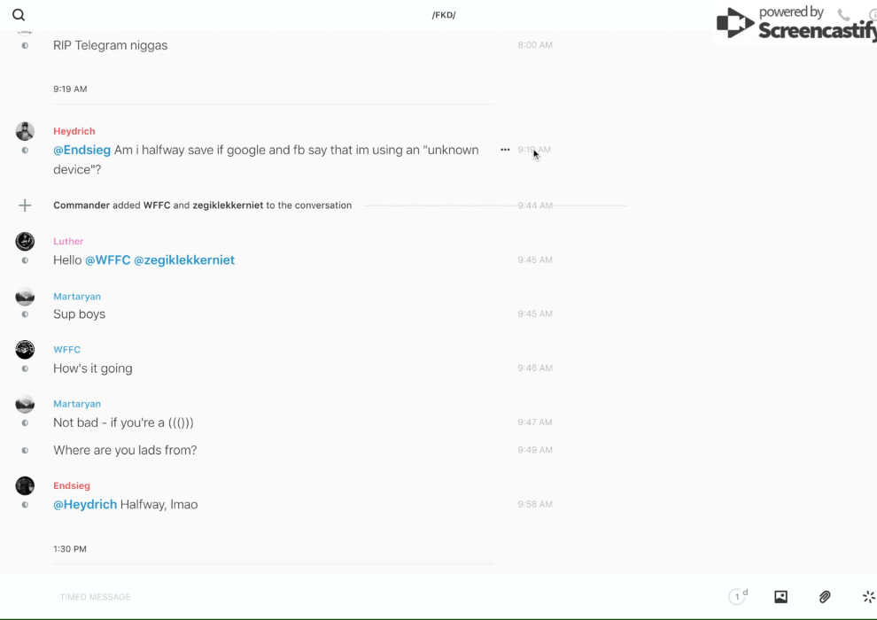Image resolution: width=877 pixels, height=620 pixels.
Task: Click the Martaryan username above Sup boys
Action: click(x=77, y=297)
